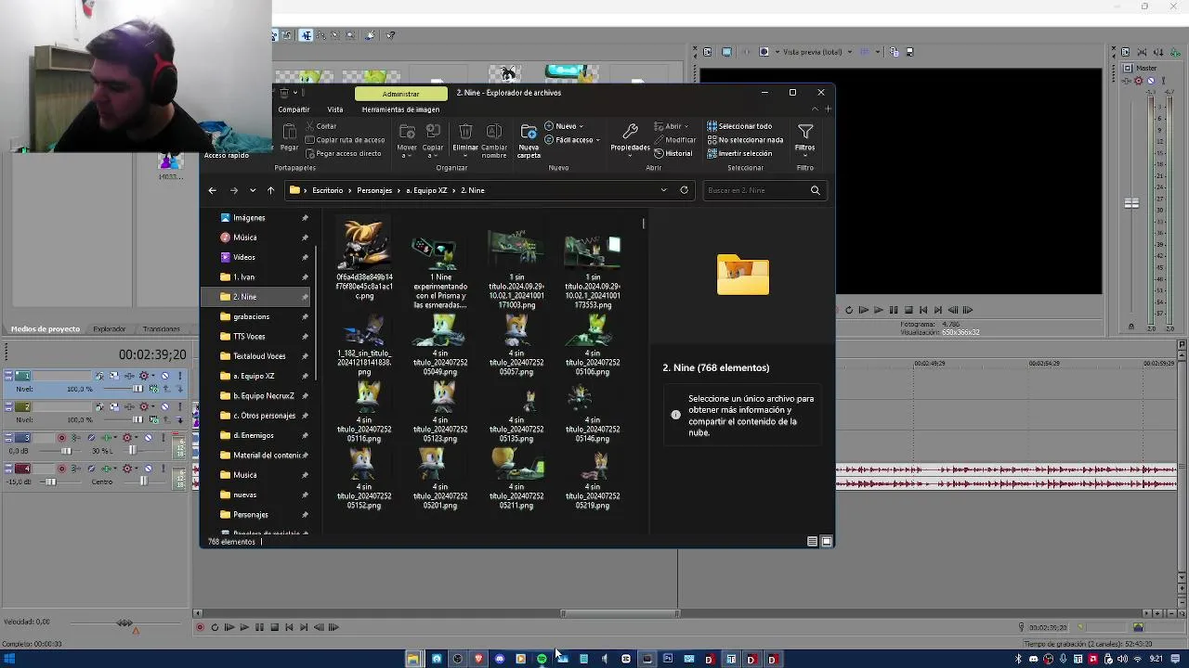This screenshot has width=1189, height=668.
Task: Click track 1 Nivel level slider
Action: click(x=137, y=389)
